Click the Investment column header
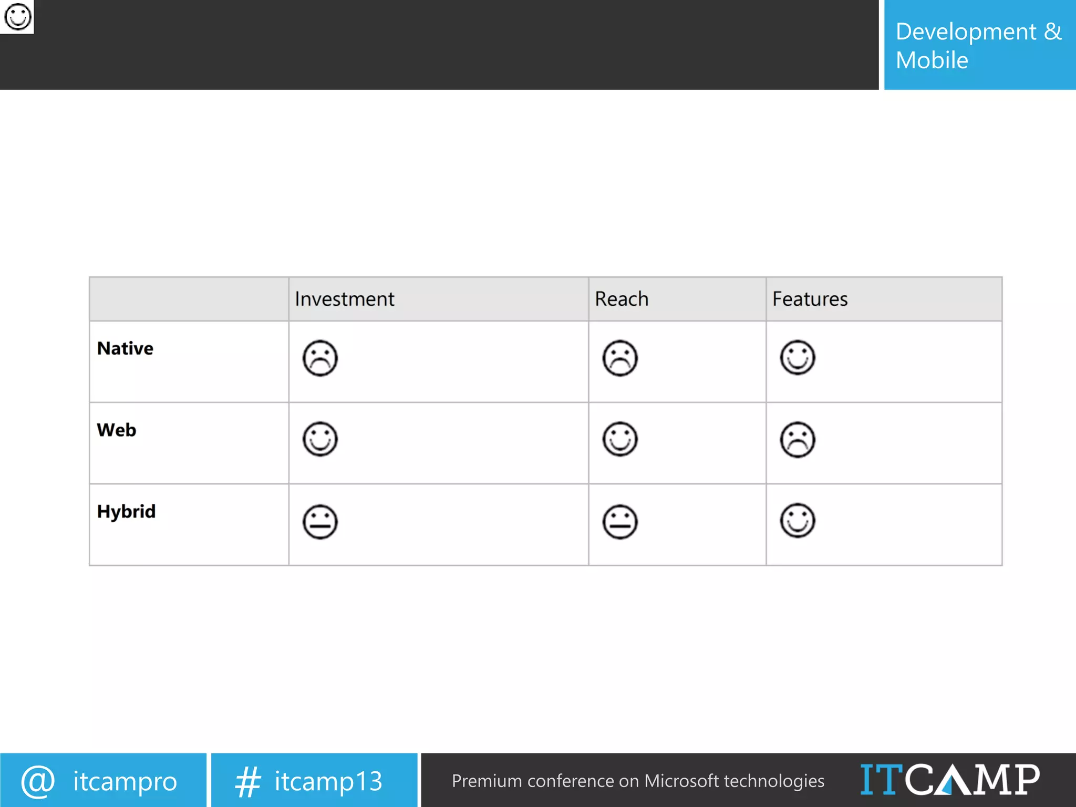This screenshot has width=1076, height=807. [x=344, y=299]
